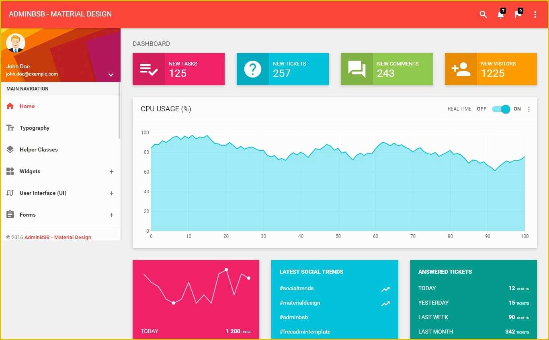The height and width of the screenshot is (340, 549).
Task: Expand the Forms submenu plus sign
Action: click(x=112, y=215)
